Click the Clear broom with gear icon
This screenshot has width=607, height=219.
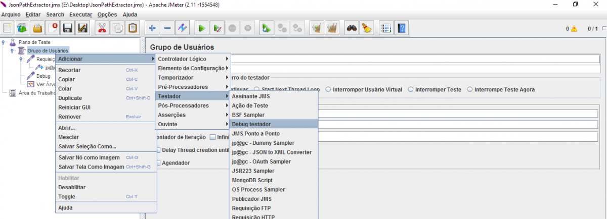click(x=317, y=28)
